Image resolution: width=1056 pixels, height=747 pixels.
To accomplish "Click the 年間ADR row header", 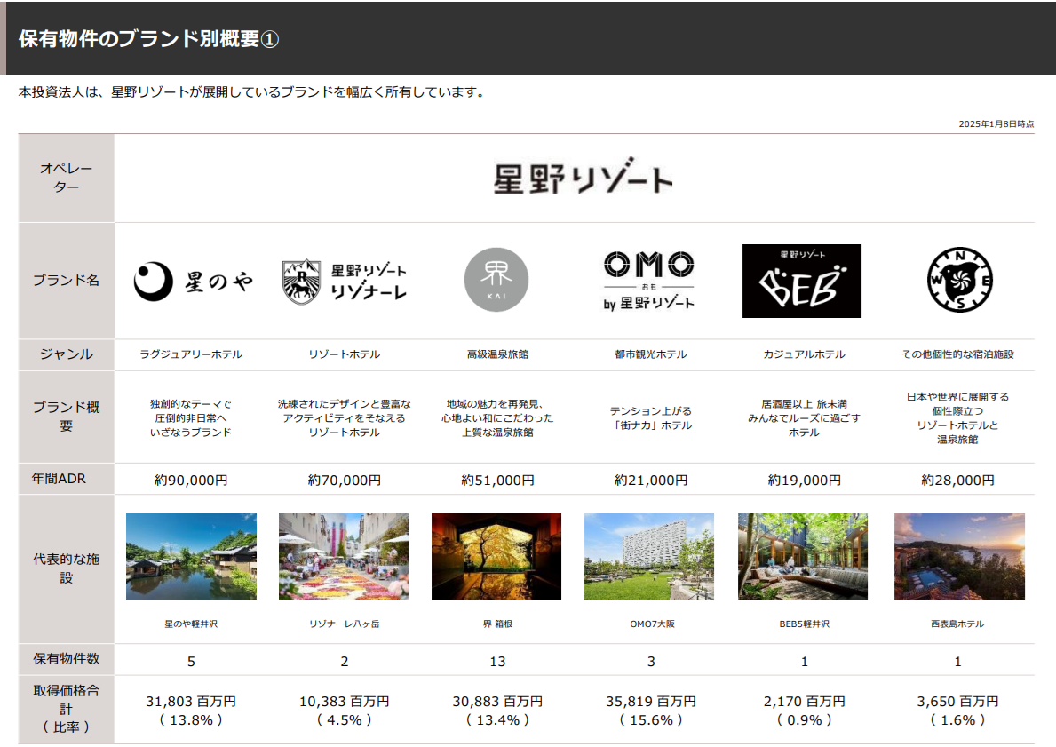I will pos(66,479).
